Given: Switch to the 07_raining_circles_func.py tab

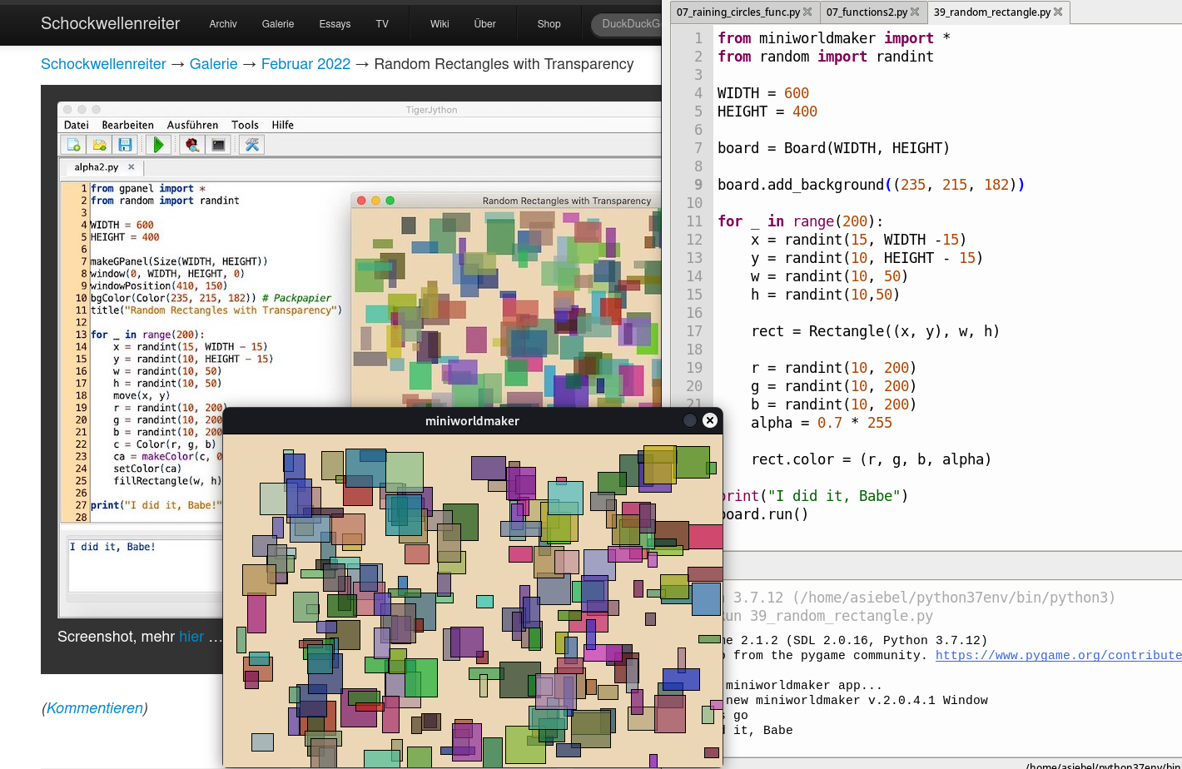Looking at the screenshot, I should (738, 12).
